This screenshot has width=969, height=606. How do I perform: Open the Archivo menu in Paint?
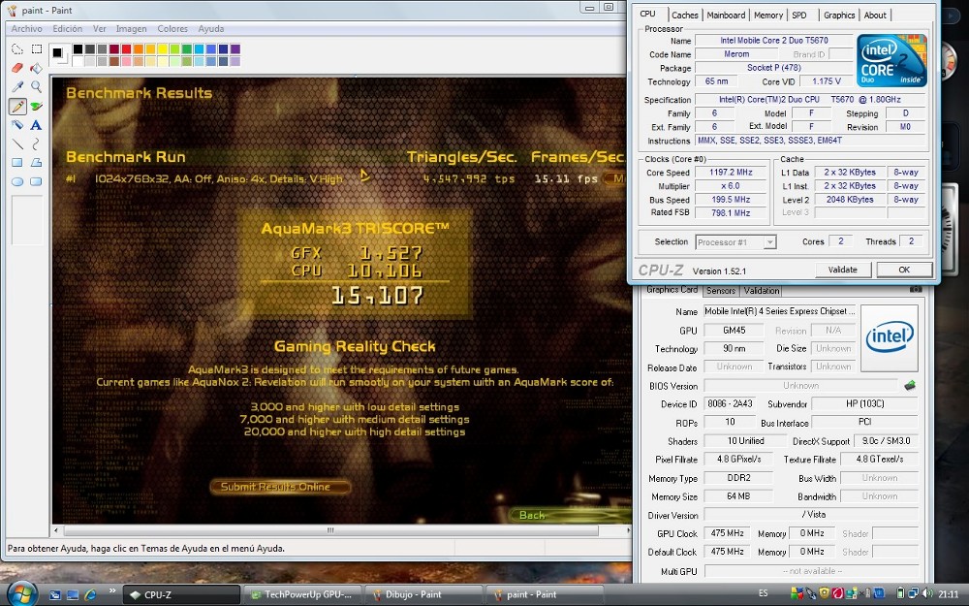pyautogui.click(x=26, y=28)
